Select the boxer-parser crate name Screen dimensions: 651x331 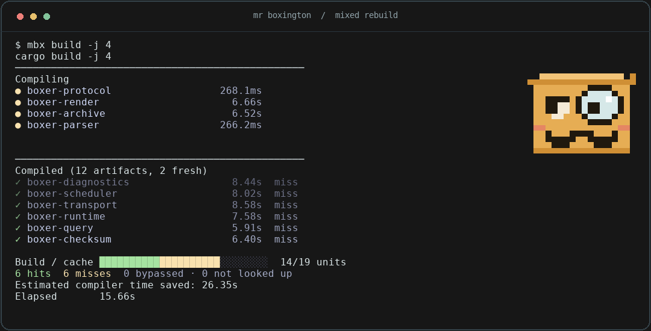(x=63, y=125)
